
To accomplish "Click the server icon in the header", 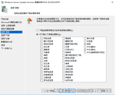I will click(4, 9).
